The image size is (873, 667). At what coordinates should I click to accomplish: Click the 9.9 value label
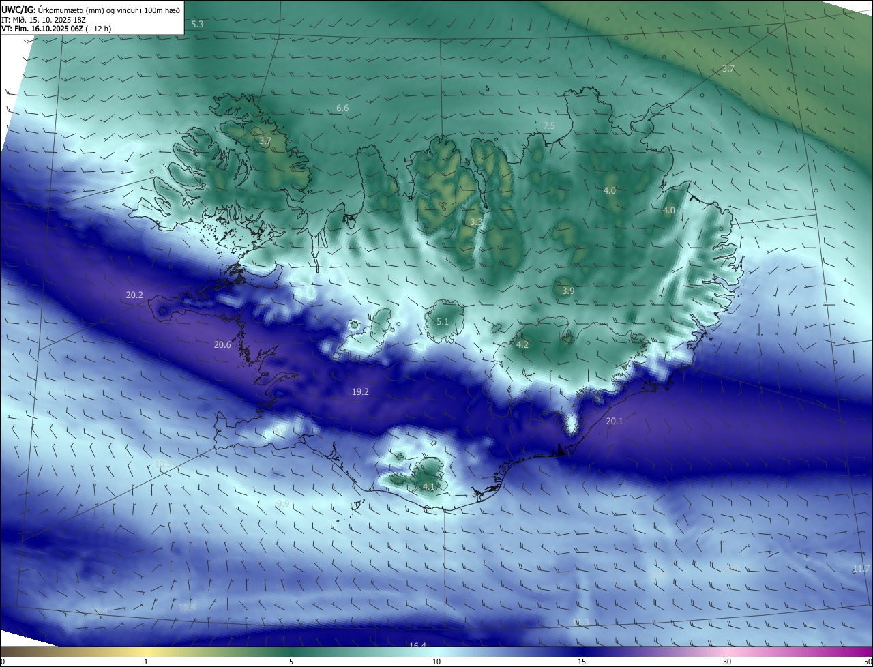(283, 503)
